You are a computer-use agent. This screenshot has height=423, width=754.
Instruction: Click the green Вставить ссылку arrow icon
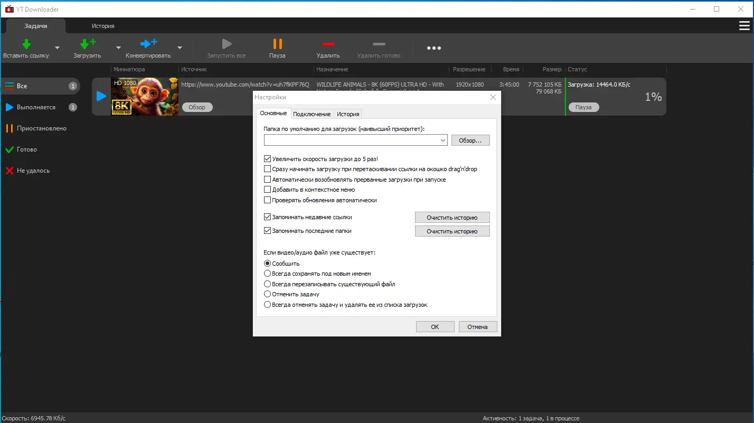[x=26, y=44]
